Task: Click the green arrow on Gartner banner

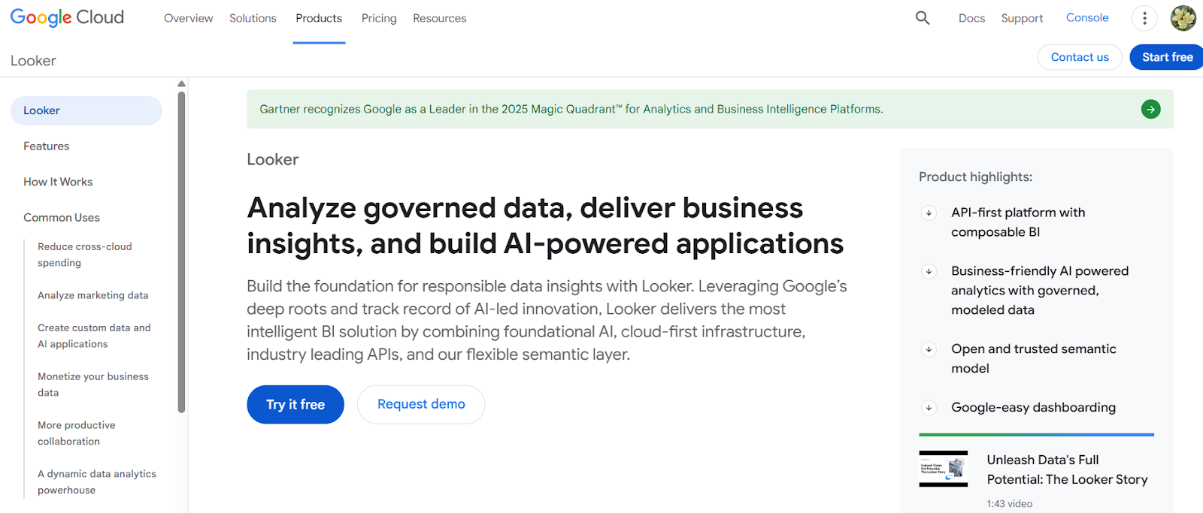Action: pos(1150,110)
